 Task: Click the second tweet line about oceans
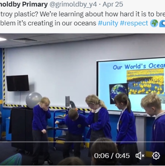[48, 23]
